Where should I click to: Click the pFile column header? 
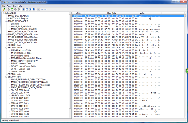78,13
